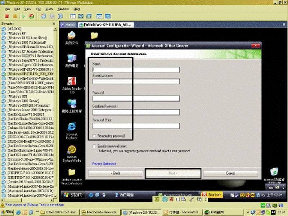
Task: Click the Password input field
Action: tap(136, 98)
